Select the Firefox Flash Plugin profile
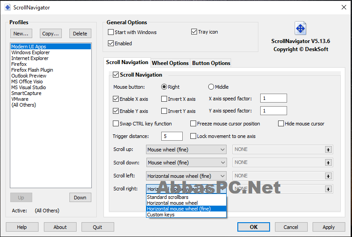The height and width of the screenshot is (237, 352). [x=51, y=70]
